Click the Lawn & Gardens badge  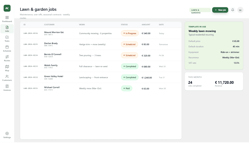[x=200, y=10]
